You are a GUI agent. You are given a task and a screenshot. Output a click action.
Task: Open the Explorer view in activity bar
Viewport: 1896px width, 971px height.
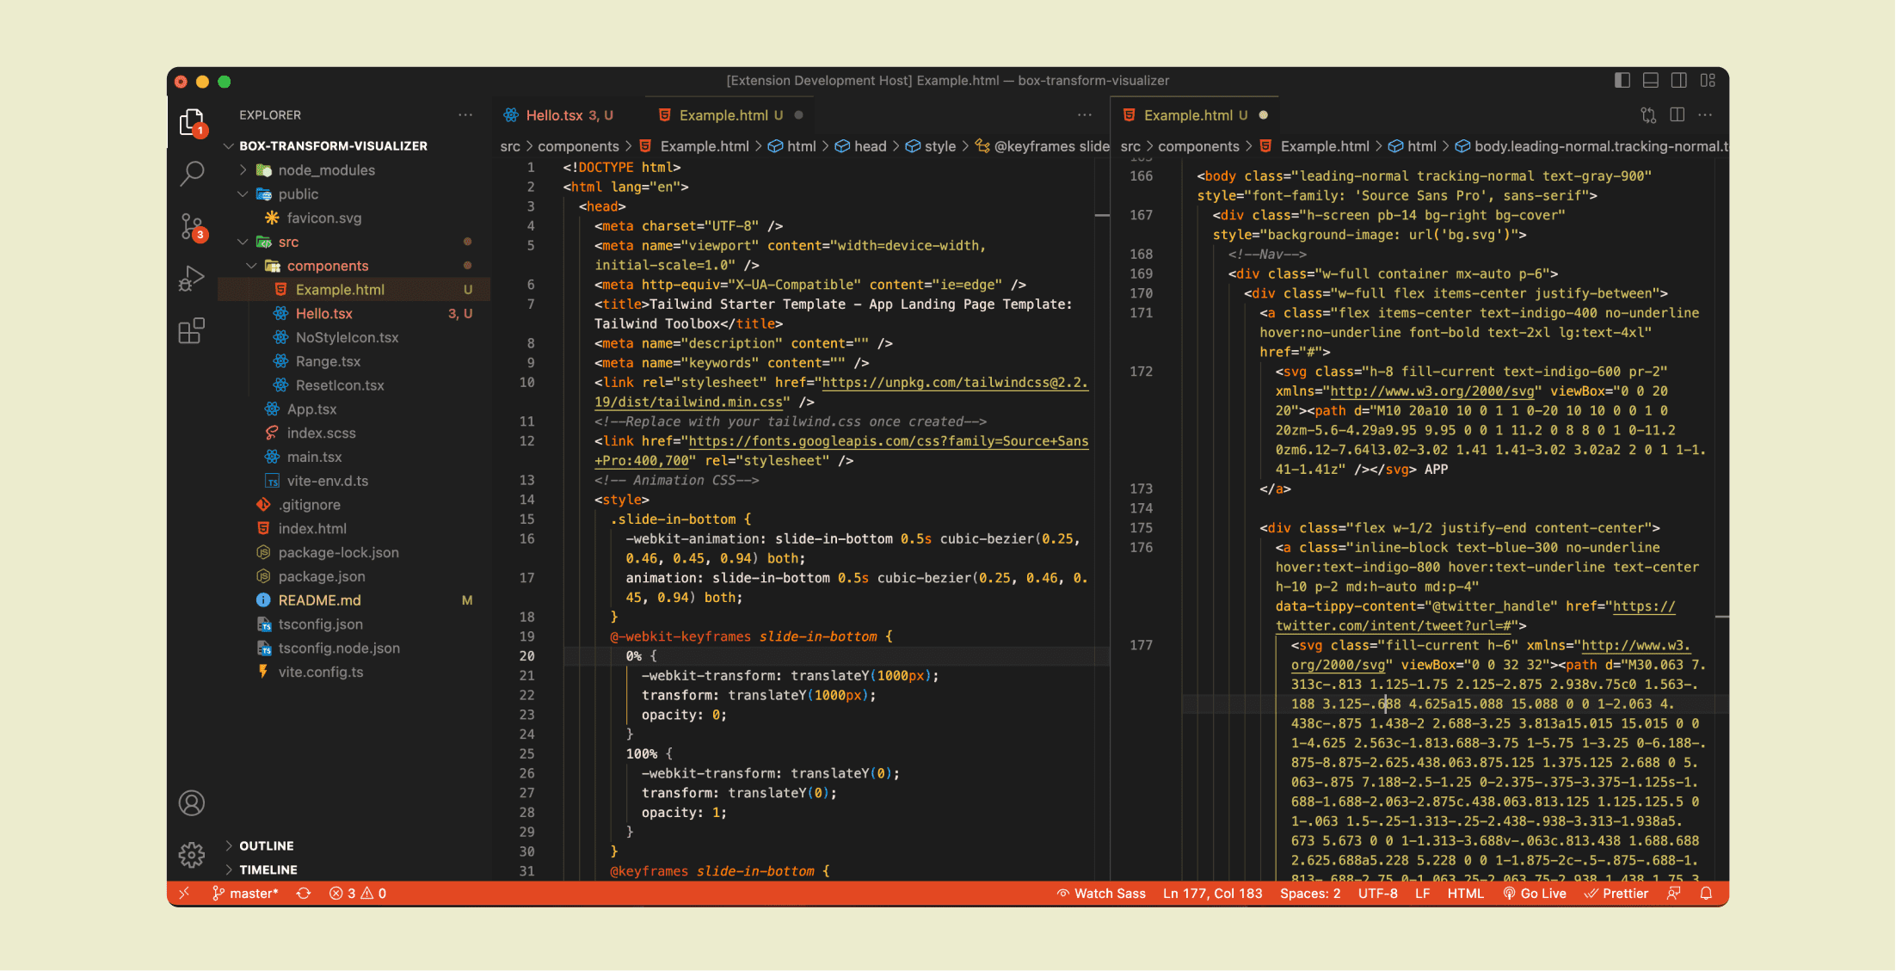click(191, 123)
